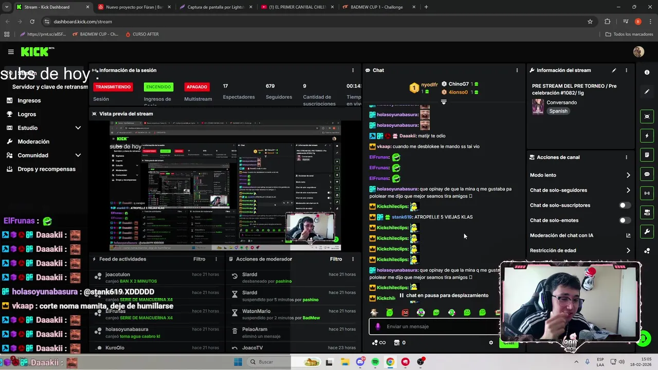Open Logros in the sidebar
This screenshot has height=370, width=658.
(x=27, y=115)
